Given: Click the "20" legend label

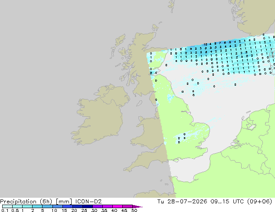Looking at the screenshot, I should pos(74,210).
